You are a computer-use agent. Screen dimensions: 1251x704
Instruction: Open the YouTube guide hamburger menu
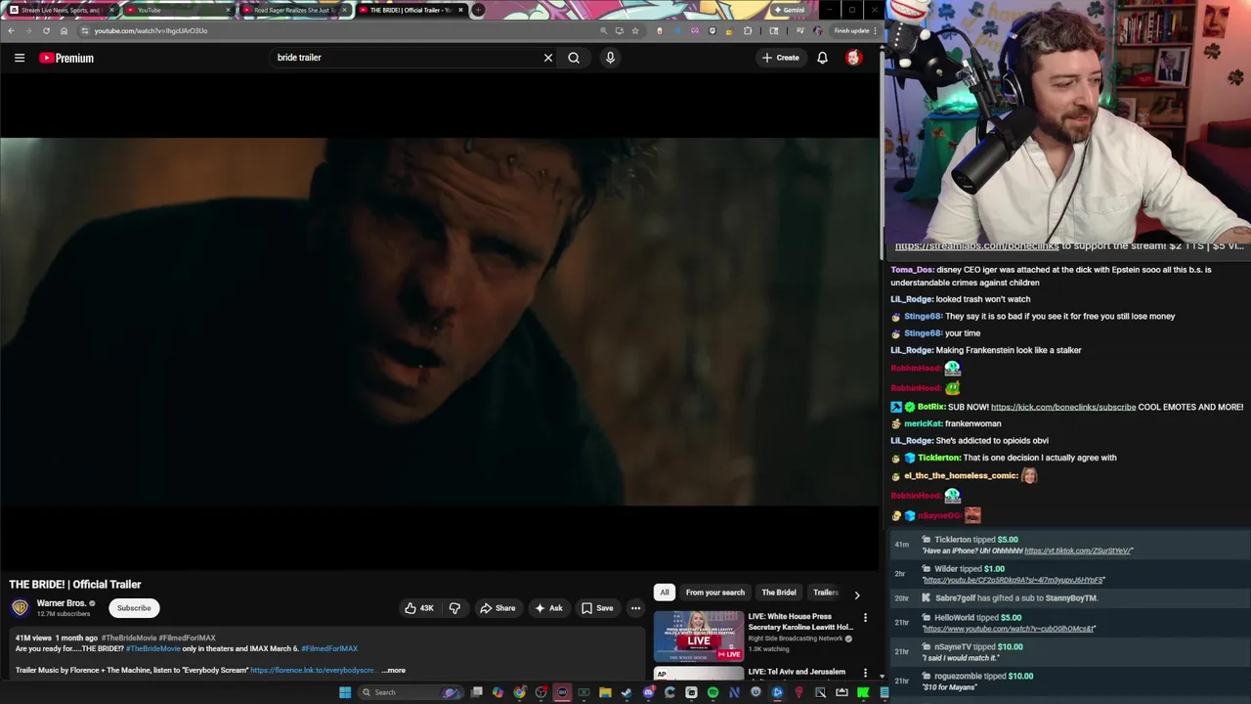[19, 58]
